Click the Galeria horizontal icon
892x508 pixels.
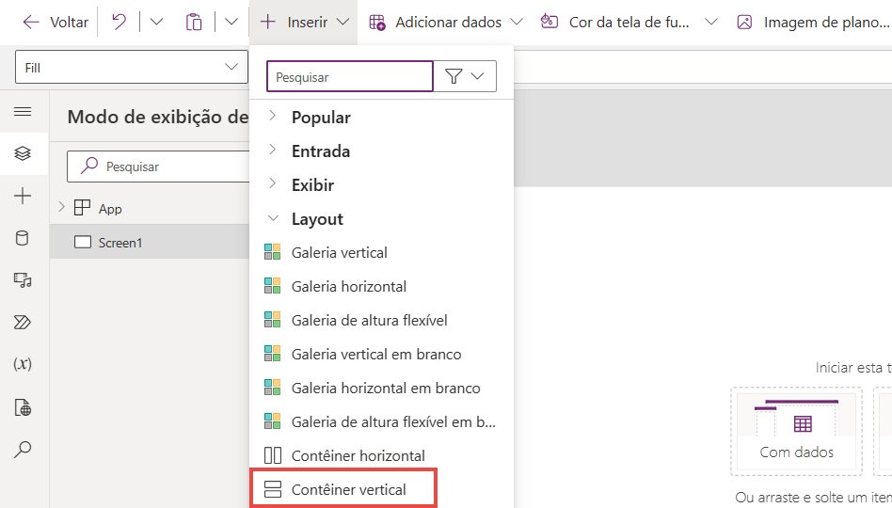(x=273, y=286)
